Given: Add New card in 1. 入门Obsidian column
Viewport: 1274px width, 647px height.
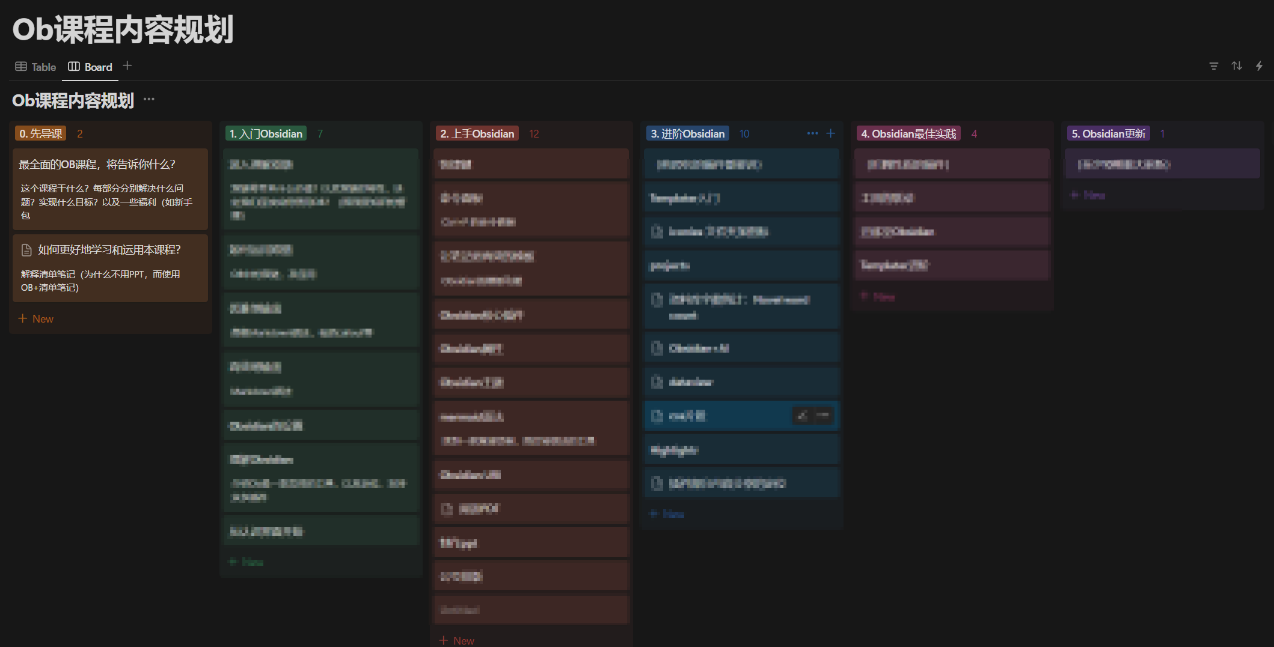Looking at the screenshot, I should coord(247,562).
